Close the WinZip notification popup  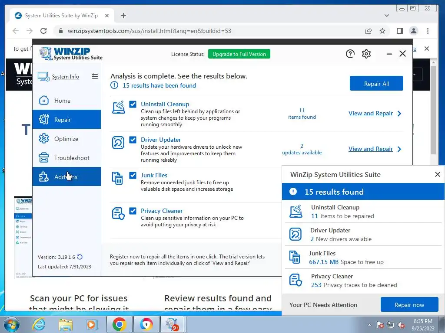(x=437, y=174)
